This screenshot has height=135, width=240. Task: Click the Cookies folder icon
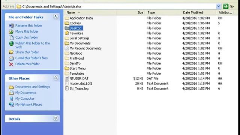coord(67,23)
